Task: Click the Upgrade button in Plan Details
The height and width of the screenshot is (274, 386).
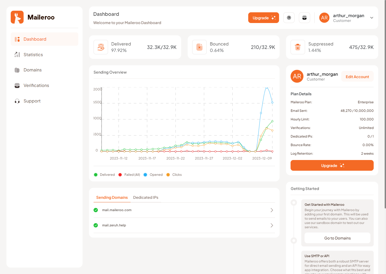Action: (332, 165)
